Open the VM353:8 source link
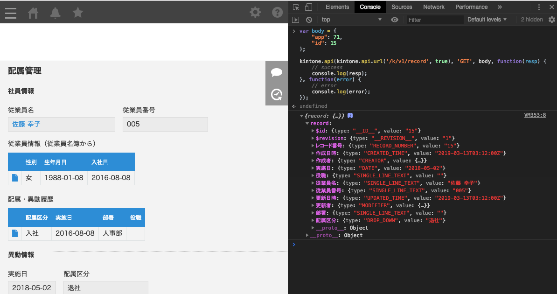 [x=535, y=115]
